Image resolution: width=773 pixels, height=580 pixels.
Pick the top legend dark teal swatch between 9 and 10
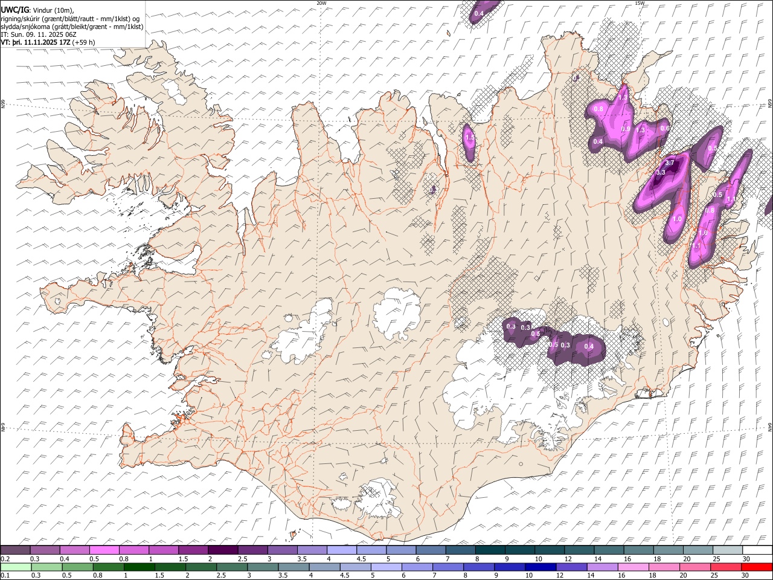point(520,550)
